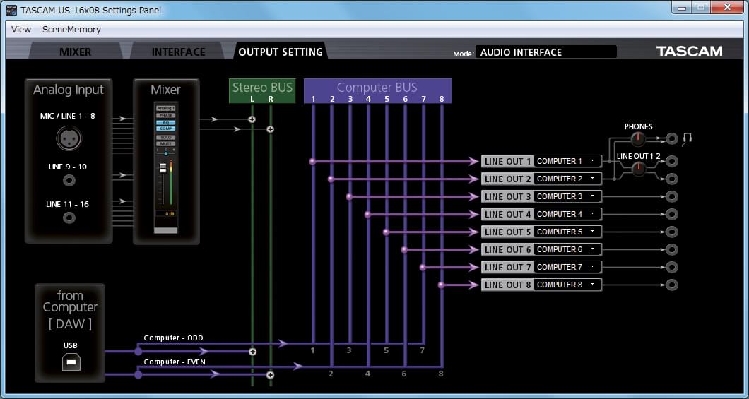
Task: Open LINE OUT 3 source dropdown
Action: click(567, 196)
